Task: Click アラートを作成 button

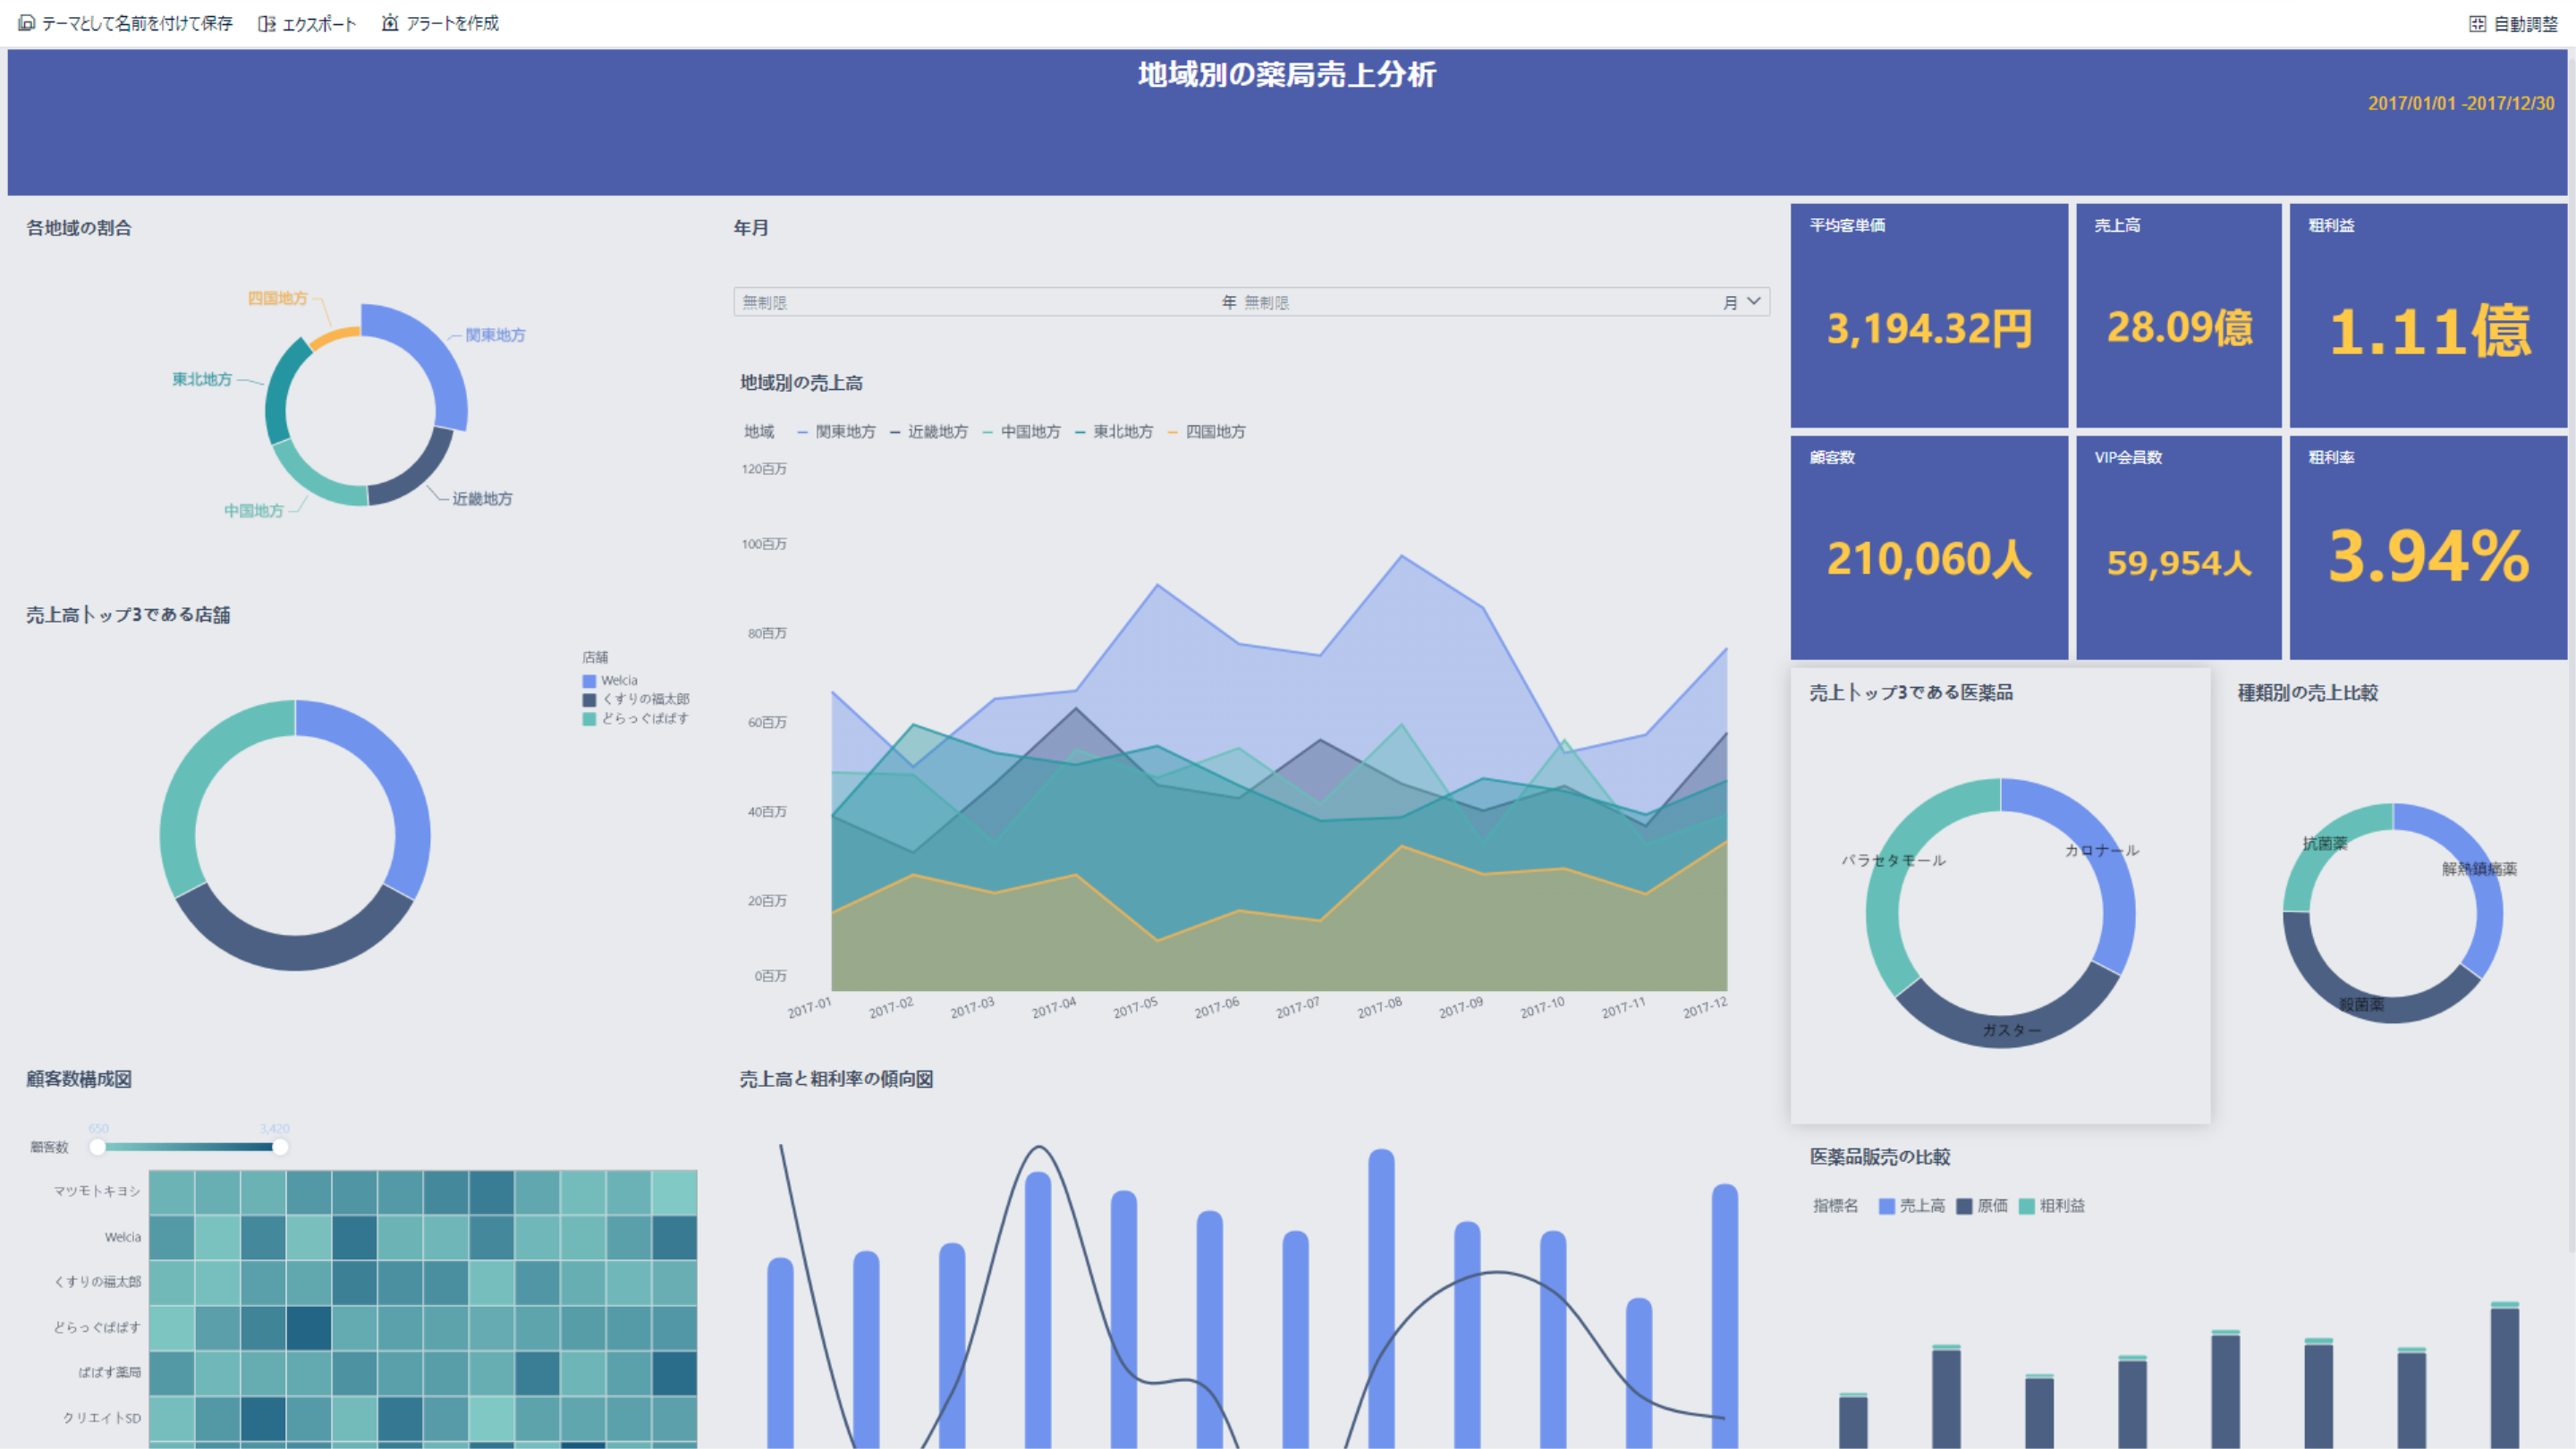Action: (x=452, y=23)
